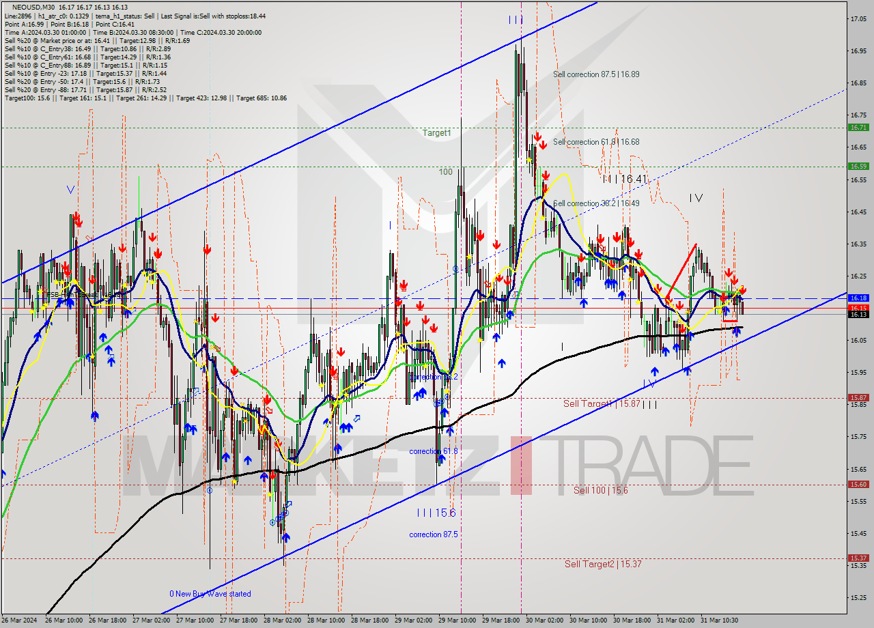Click the 'I I I 16.41' wave label

pyautogui.click(x=624, y=179)
